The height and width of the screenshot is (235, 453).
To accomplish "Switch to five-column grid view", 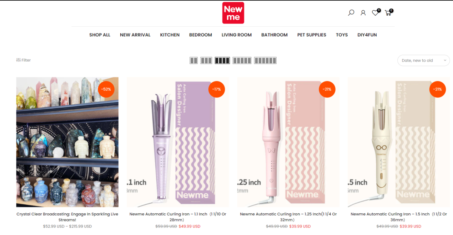I will coord(242,61).
